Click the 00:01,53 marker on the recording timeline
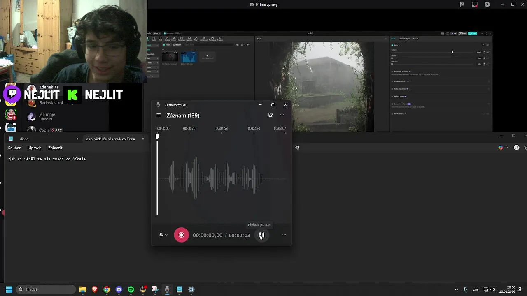The height and width of the screenshot is (296, 527). pyautogui.click(x=222, y=128)
